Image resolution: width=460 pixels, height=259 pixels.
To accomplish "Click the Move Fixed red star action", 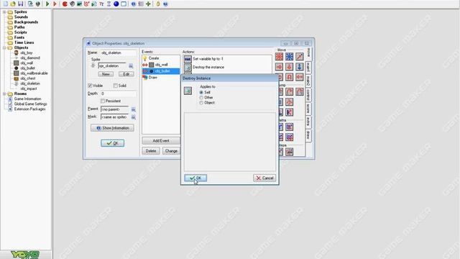I will pyautogui.click(x=279, y=56).
